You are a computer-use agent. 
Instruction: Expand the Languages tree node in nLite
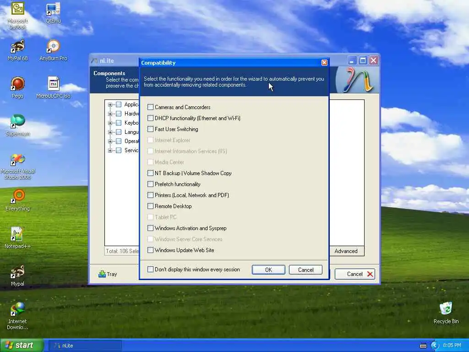(110, 132)
